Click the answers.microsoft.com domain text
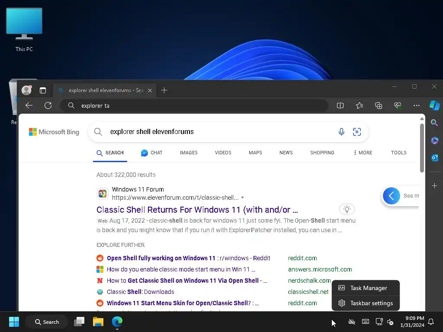 point(320,269)
